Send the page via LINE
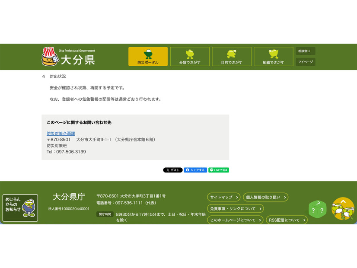The height and width of the screenshot is (268, 357). tap(219, 170)
